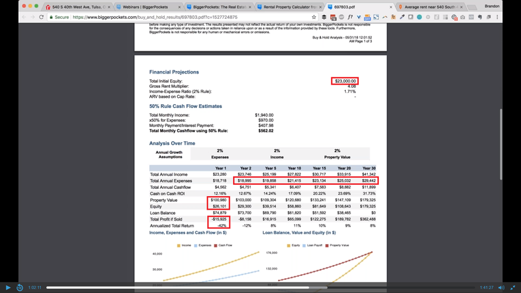This screenshot has height=293, width=521.
Task: Click the Income legend swatch in chart
Action: pos(178,245)
